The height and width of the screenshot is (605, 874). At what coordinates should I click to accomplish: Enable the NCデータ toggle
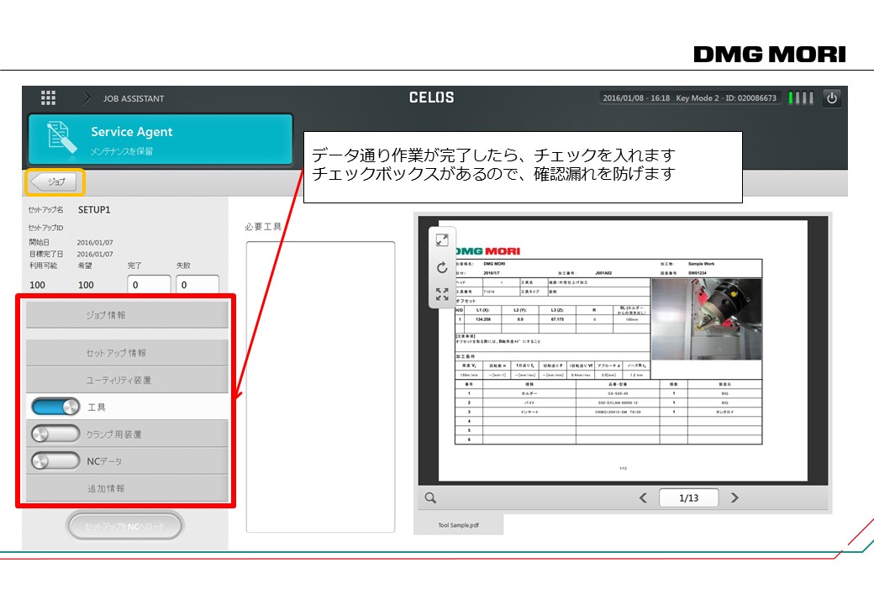(x=55, y=460)
